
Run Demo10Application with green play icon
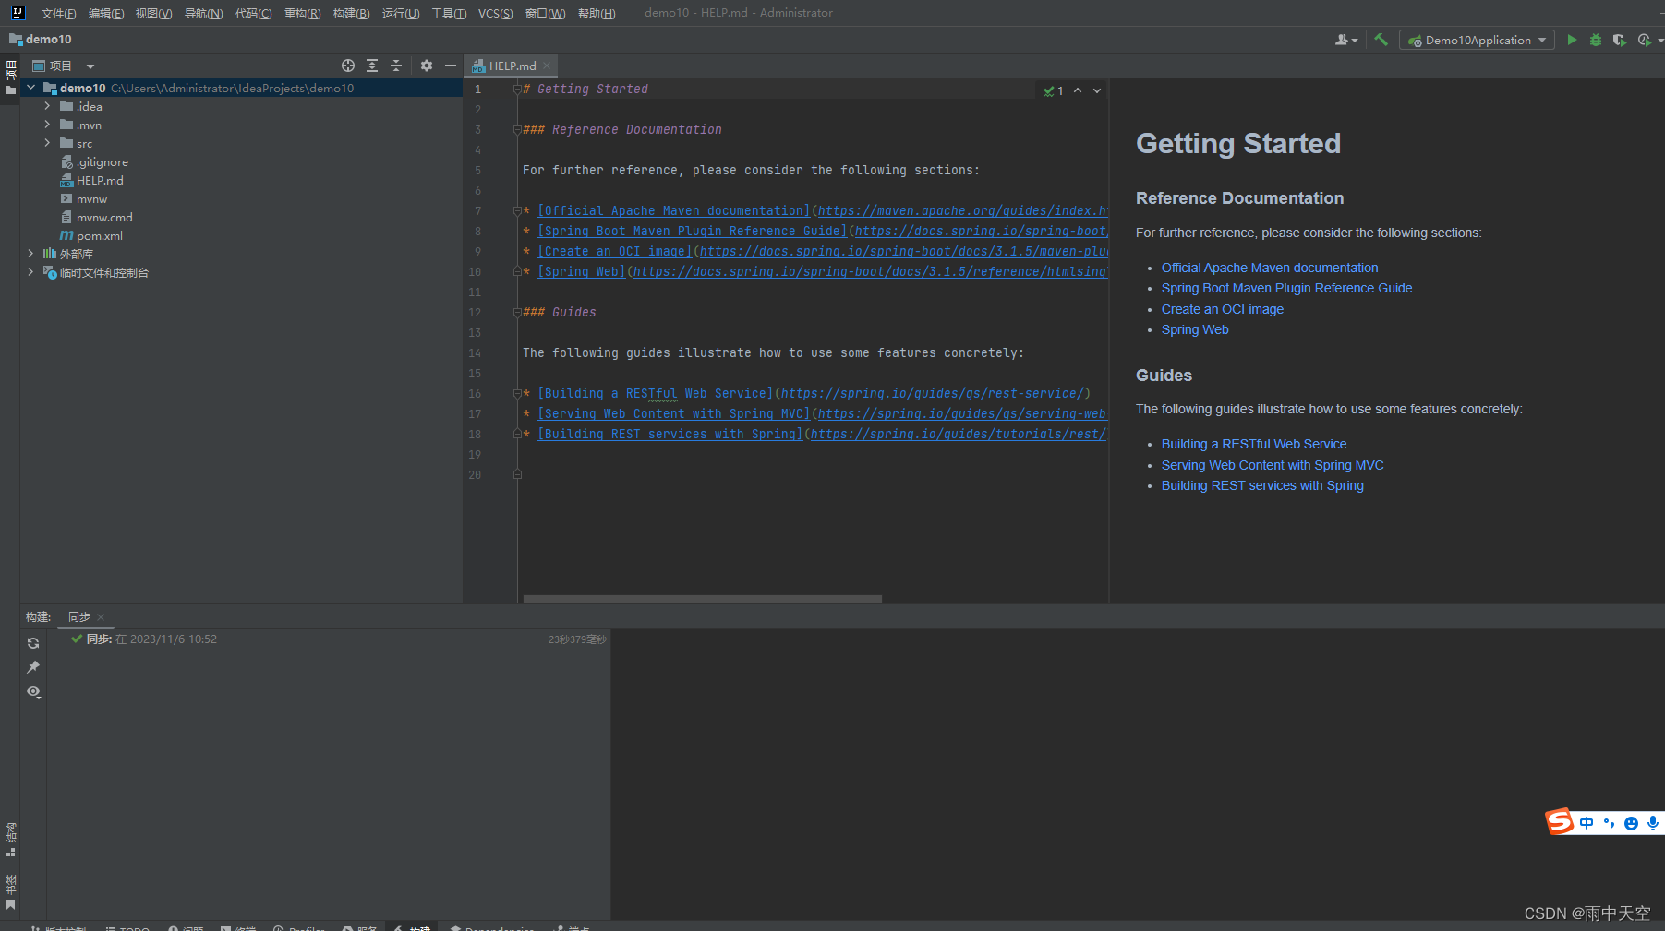(x=1572, y=40)
